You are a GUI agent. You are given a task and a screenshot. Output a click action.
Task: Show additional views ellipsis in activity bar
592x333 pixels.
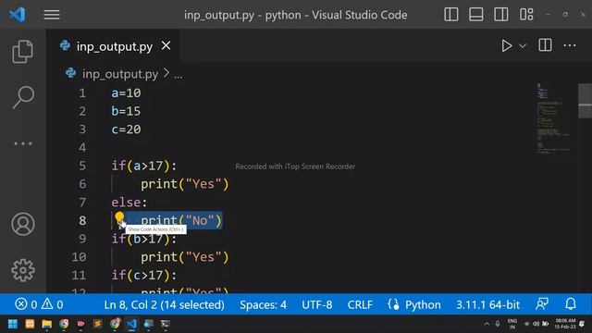pyautogui.click(x=23, y=143)
